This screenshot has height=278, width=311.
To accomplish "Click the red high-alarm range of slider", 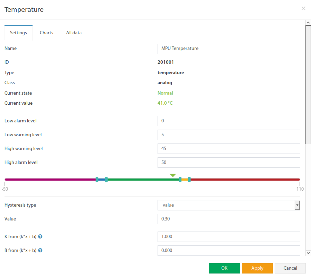I will (245, 180).
